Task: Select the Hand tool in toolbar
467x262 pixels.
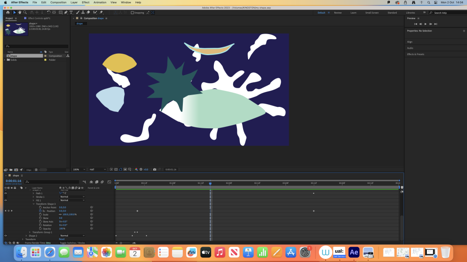Action: point(20,12)
